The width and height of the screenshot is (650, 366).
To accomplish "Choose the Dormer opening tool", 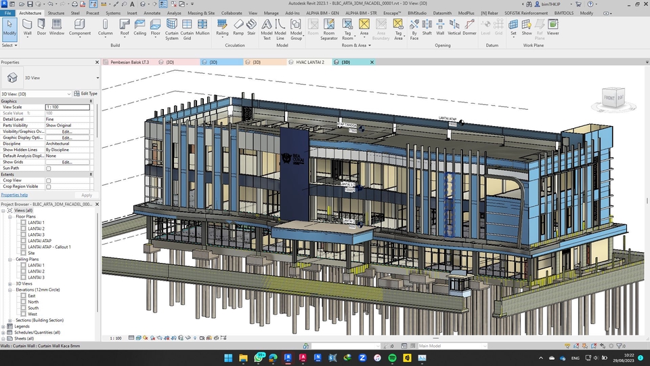I will [x=469, y=27].
